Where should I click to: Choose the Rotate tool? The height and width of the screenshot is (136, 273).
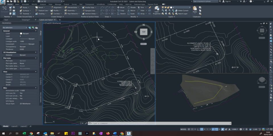[x=131, y=7]
